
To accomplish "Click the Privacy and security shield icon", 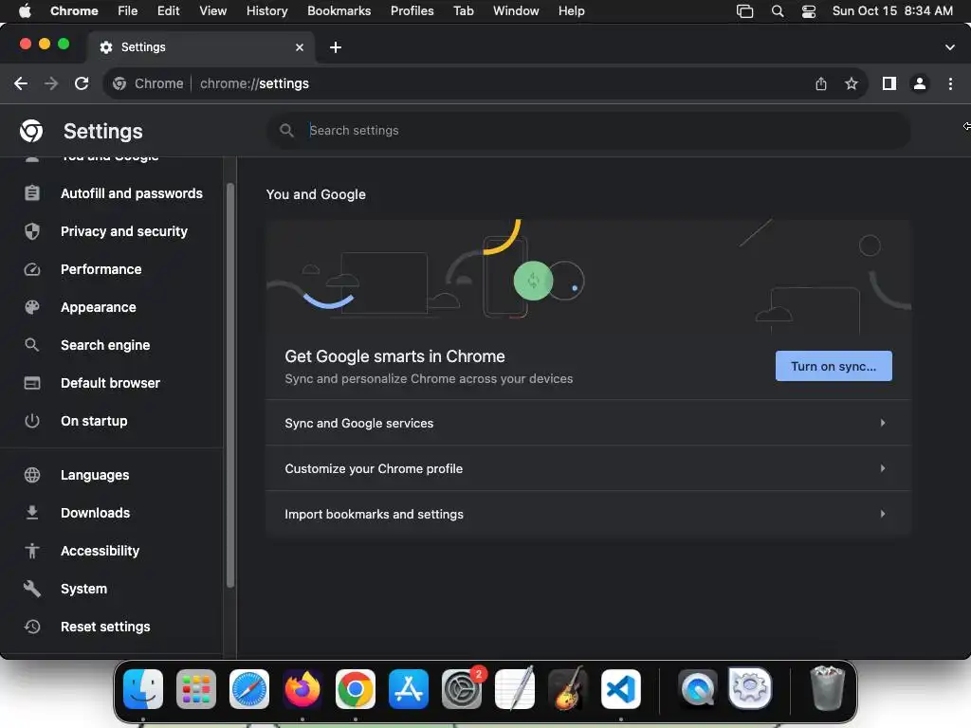I will (x=31, y=231).
